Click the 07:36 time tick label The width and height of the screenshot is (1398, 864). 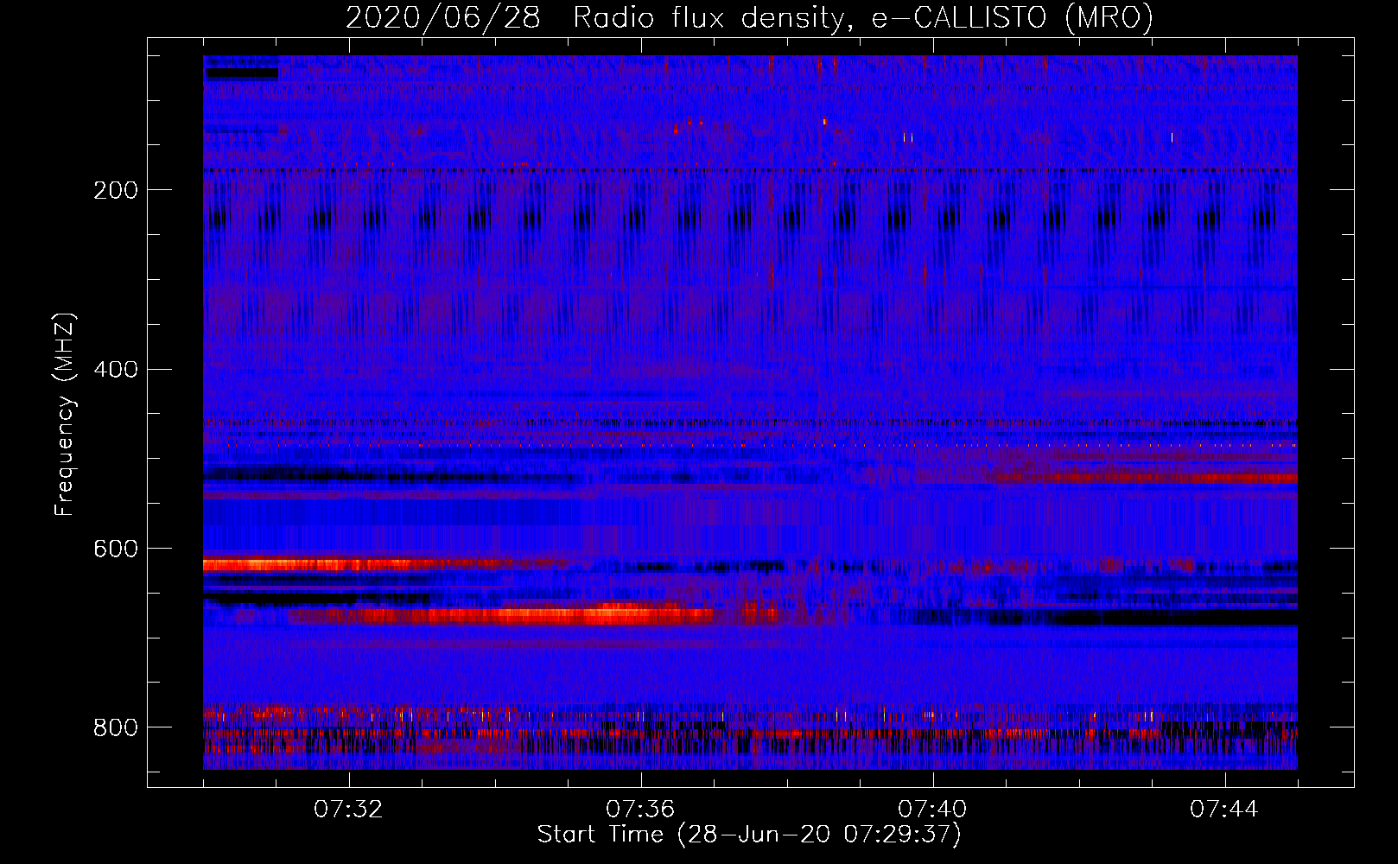tap(640, 810)
